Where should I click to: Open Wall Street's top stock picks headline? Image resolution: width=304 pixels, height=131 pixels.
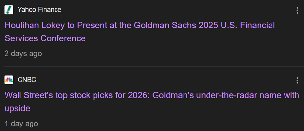(151, 95)
